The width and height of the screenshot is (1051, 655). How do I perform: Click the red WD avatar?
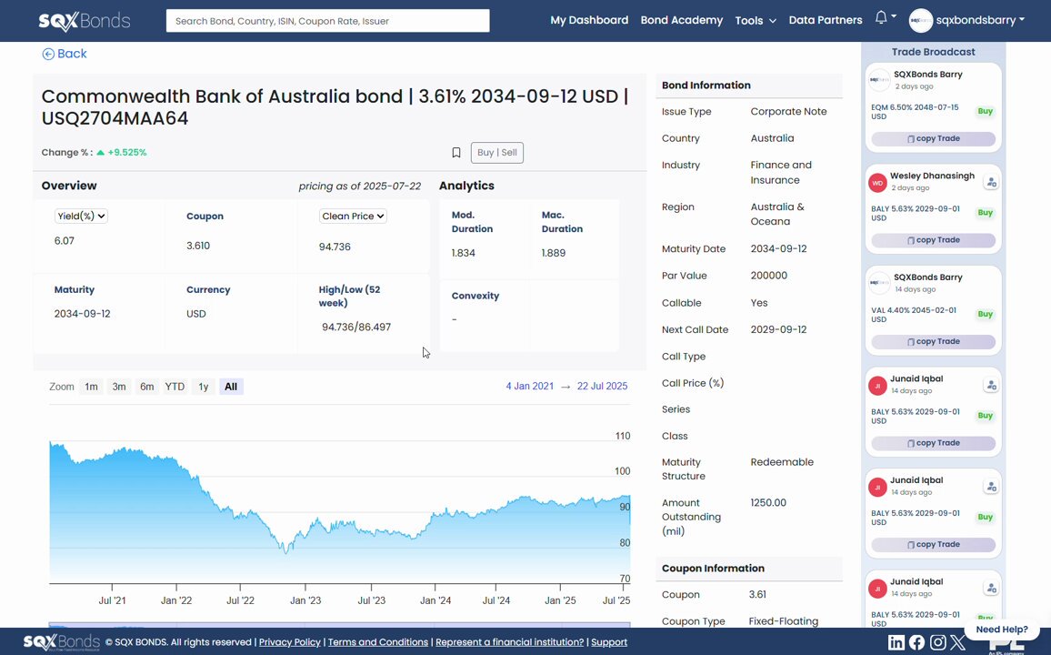[x=877, y=182]
